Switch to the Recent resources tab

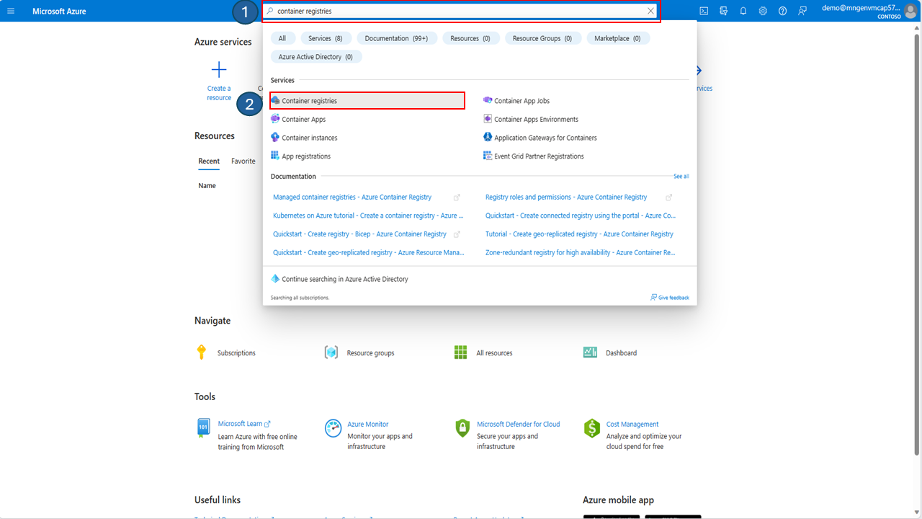209,161
